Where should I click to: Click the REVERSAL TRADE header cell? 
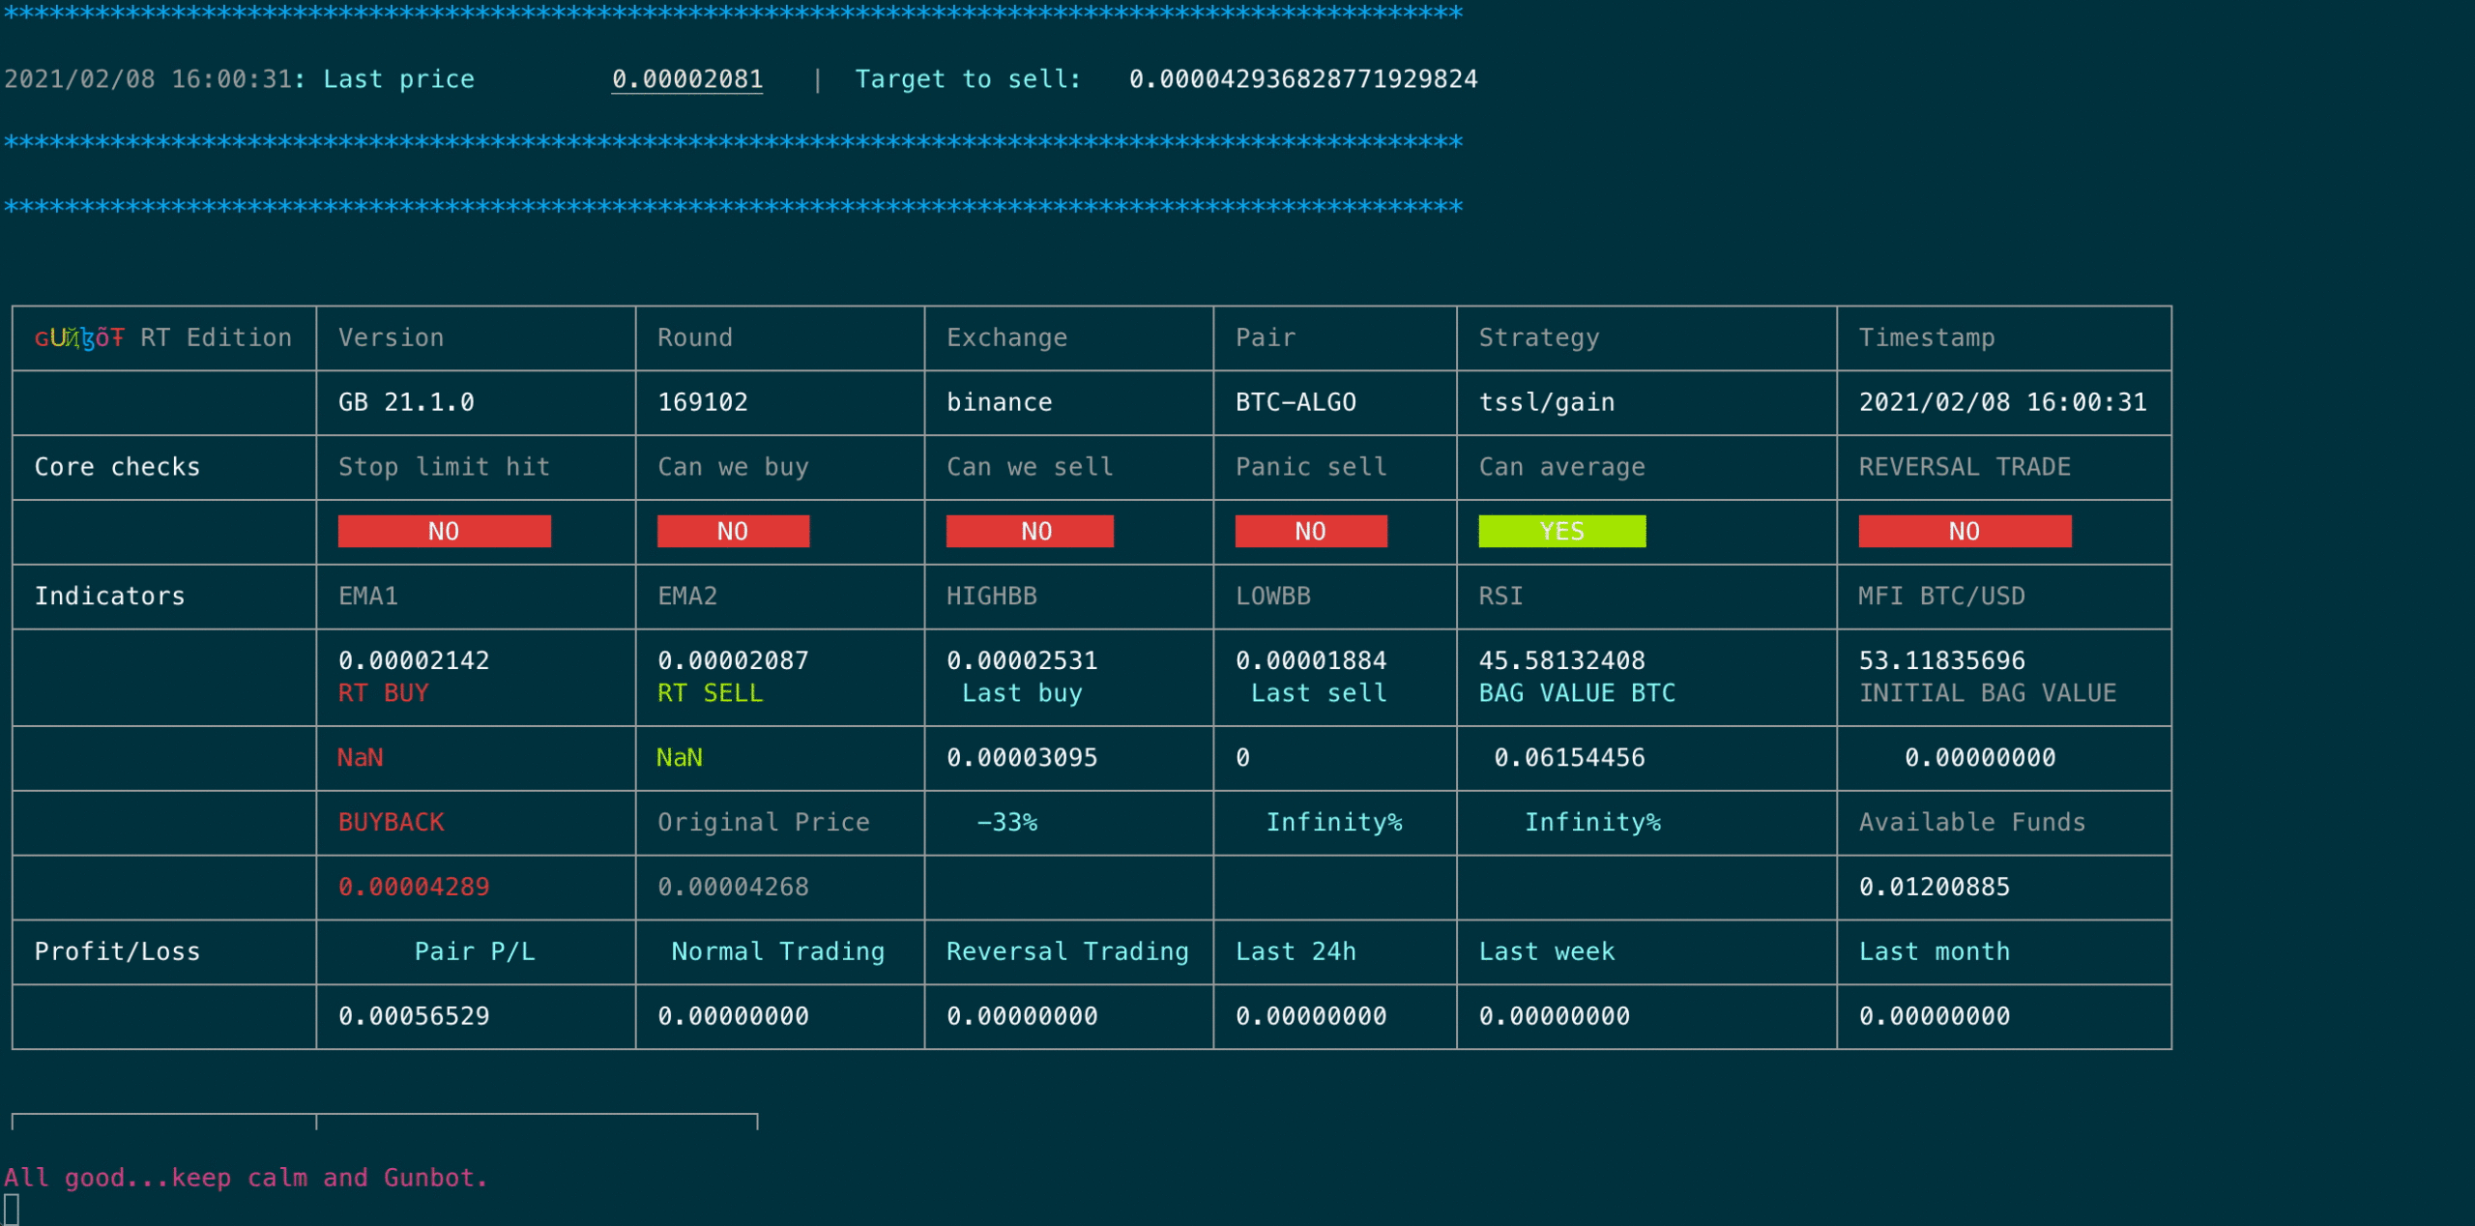pyautogui.click(x=1965, y=467)
